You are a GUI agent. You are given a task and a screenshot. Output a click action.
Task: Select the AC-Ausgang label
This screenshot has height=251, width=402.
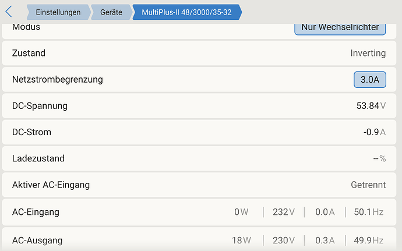tap(37, 241)
